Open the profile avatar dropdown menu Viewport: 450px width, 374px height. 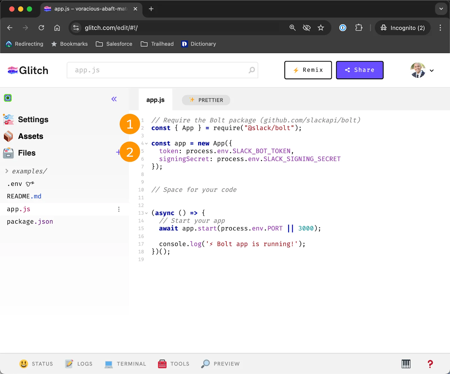point(422,70)
